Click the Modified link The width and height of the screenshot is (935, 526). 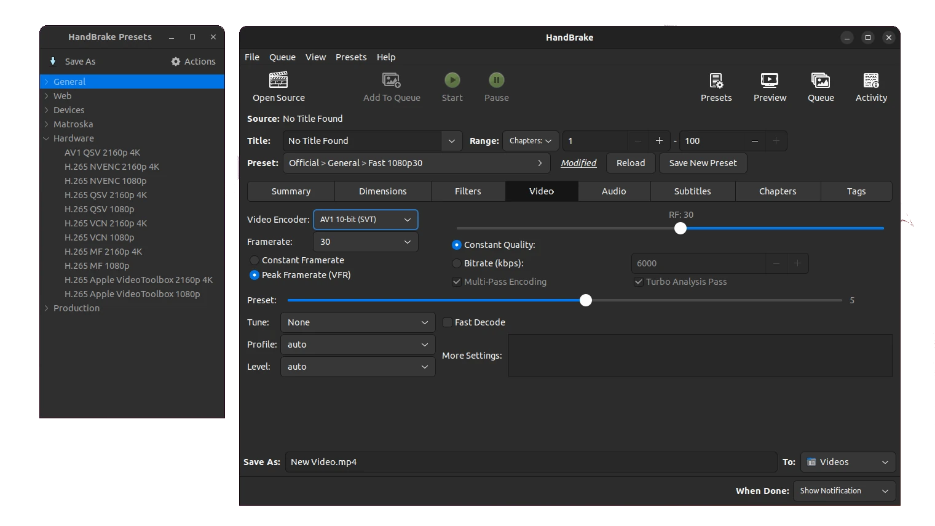(578, 163)
